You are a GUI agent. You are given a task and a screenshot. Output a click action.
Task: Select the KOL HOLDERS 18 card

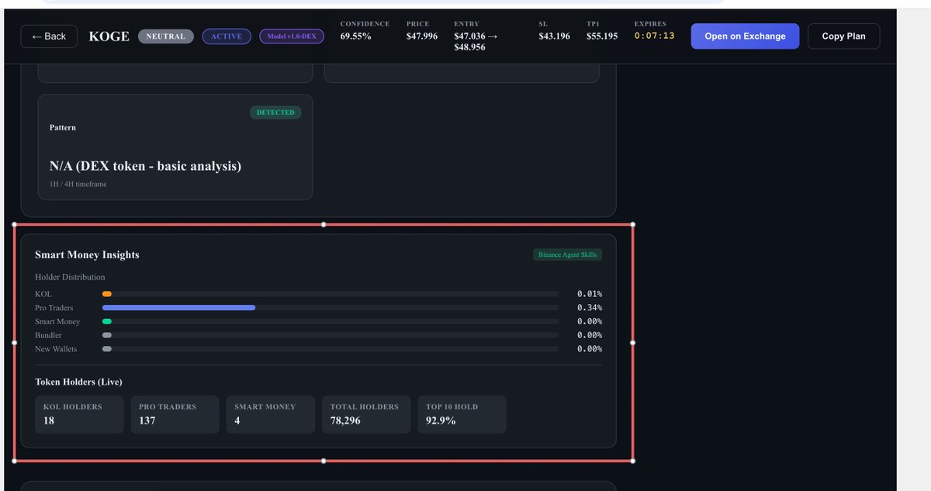tap(79, 414)
